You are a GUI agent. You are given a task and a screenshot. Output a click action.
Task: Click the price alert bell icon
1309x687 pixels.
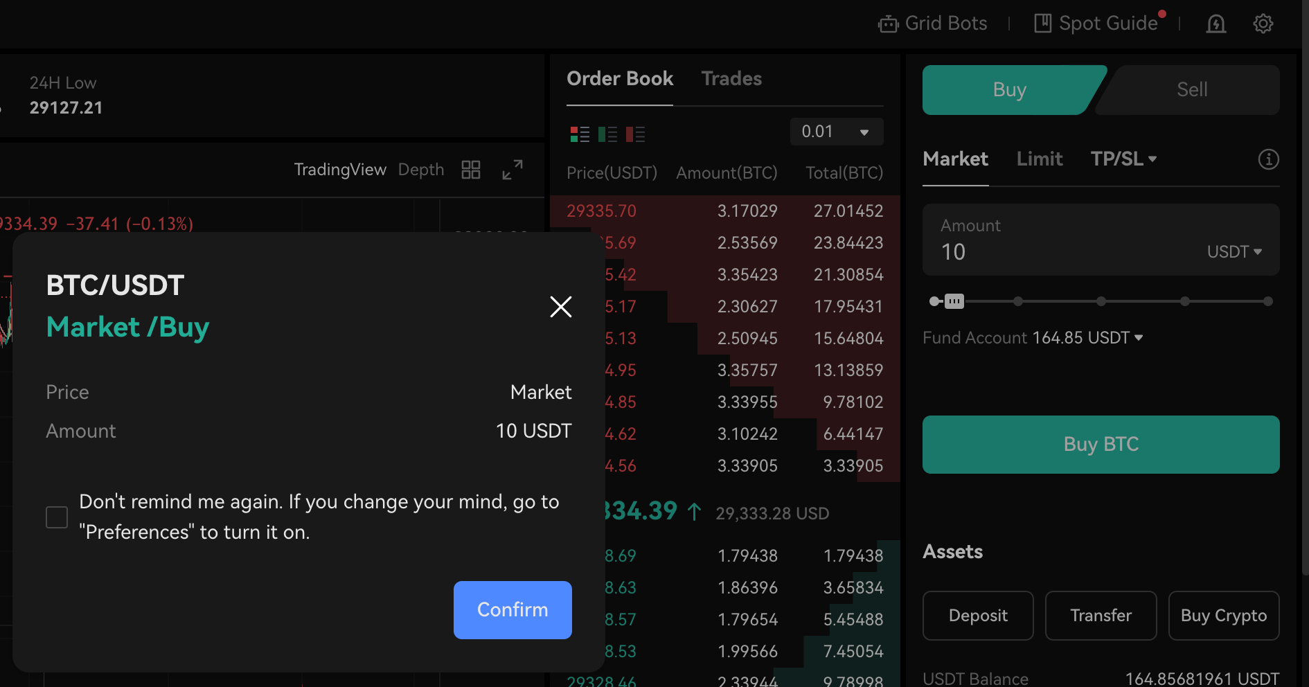1215,24
